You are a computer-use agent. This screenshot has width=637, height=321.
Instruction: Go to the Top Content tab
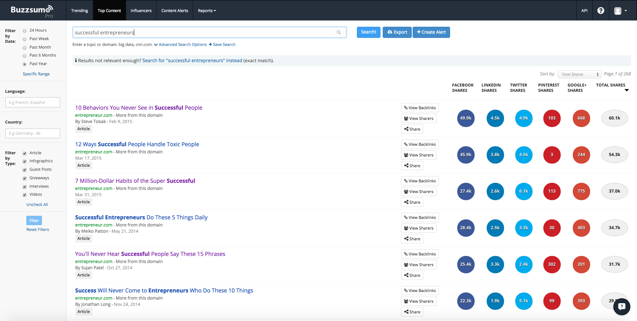tap(109, 10)
